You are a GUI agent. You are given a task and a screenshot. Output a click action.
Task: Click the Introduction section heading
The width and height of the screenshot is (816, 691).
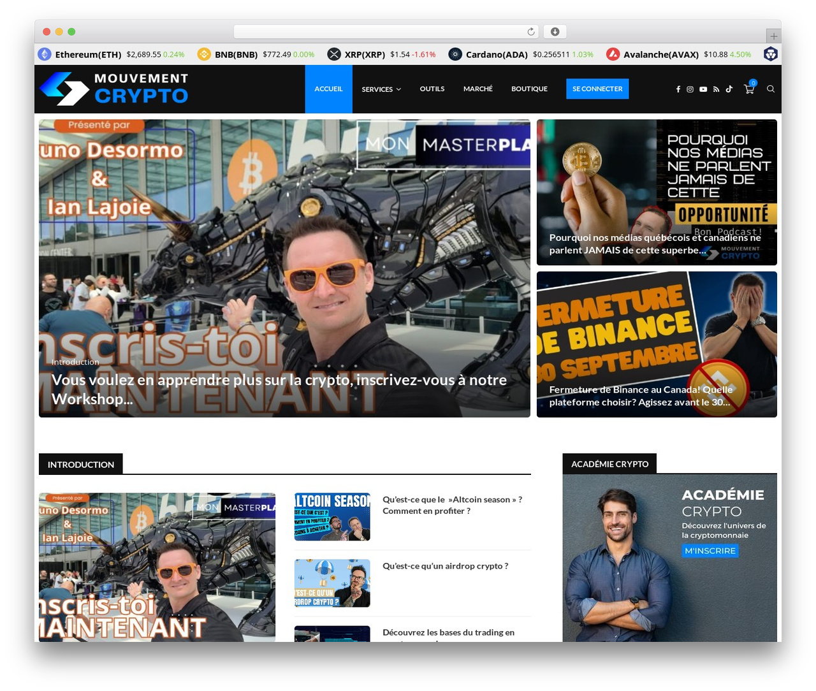(x=81, y=464)
